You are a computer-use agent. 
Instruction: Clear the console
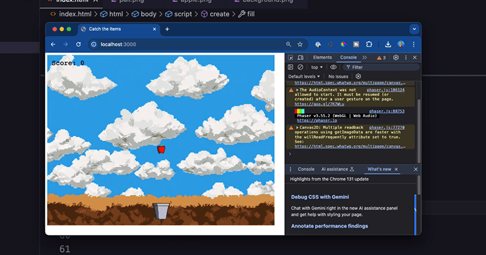tap(300, 67)
